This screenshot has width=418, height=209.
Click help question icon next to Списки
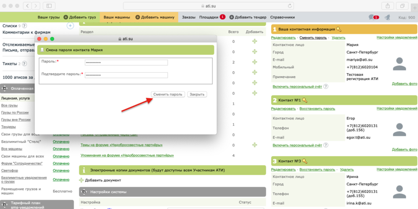(24, 25)
